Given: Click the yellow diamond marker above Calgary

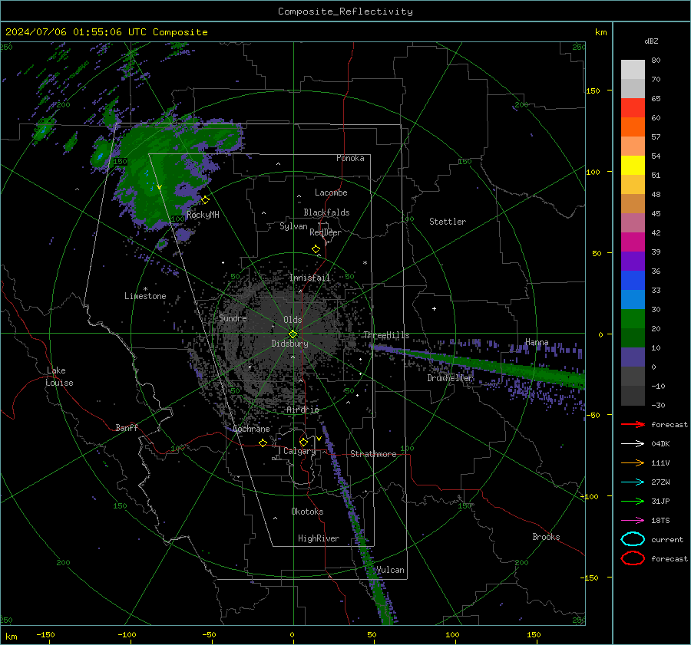Looking at the screenshot, I should [x=303, y=442].
